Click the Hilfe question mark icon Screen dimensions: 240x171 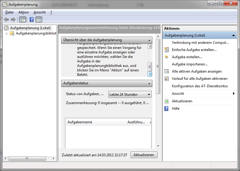click(x=166, y=109)
